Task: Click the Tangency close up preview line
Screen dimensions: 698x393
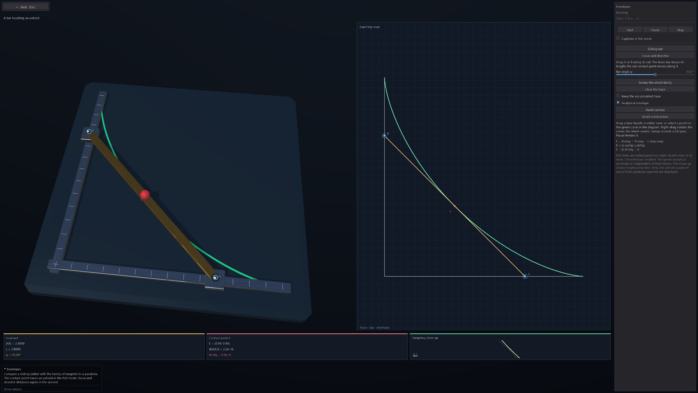Action: [x=510, y=349]
